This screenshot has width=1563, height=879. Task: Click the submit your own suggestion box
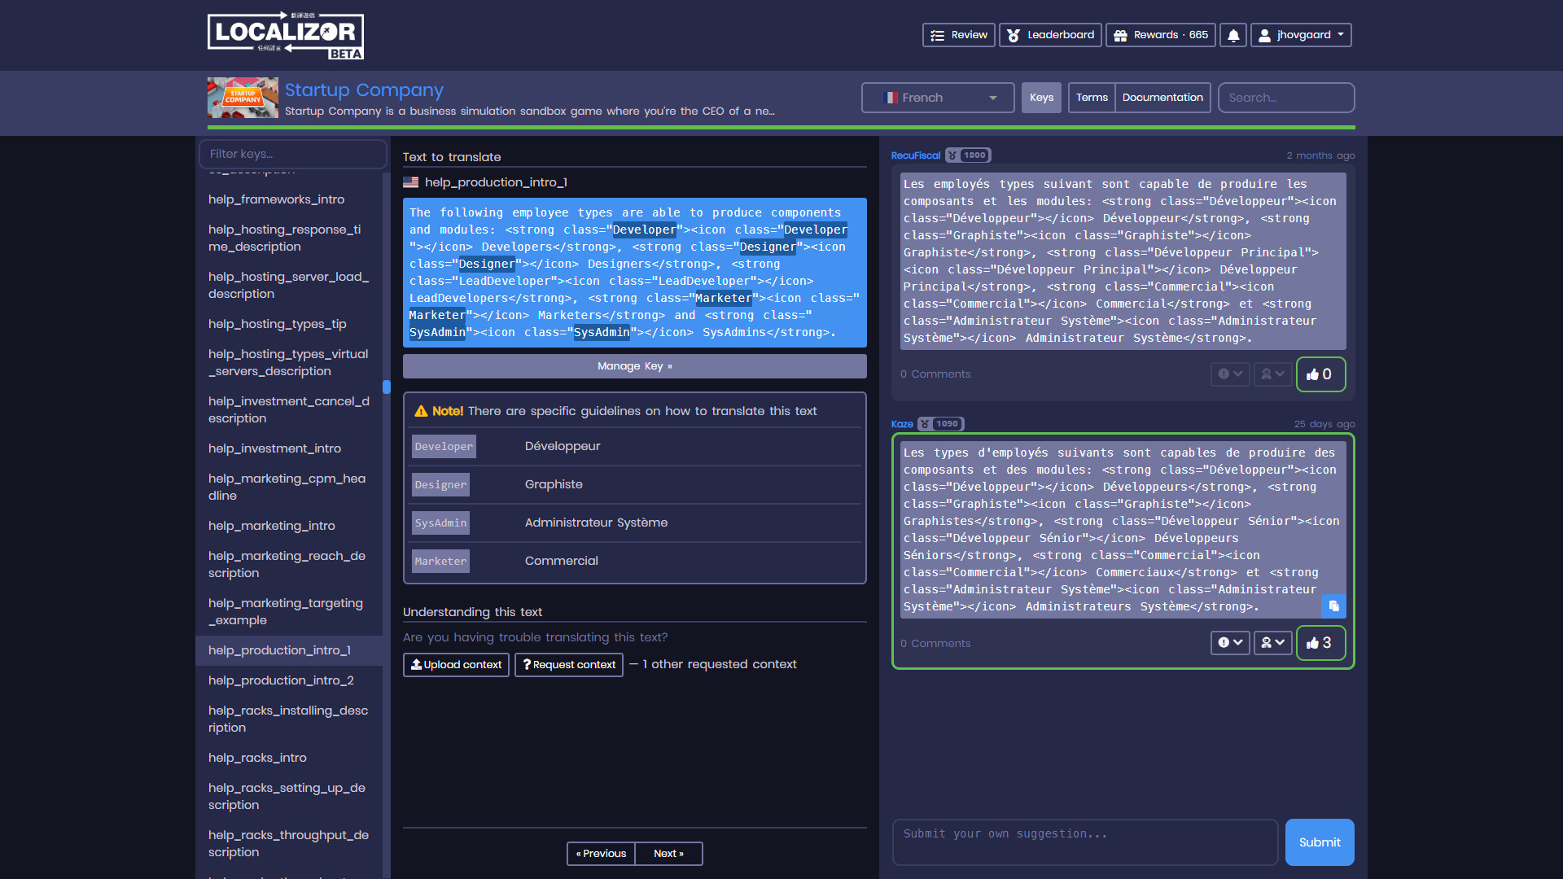click(1085, 842)
